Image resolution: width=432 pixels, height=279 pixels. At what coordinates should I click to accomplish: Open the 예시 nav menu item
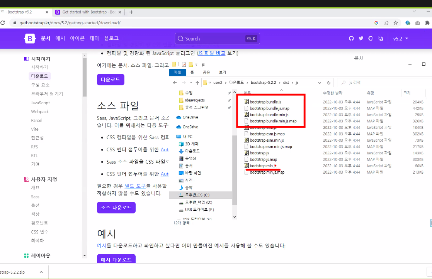[x=60, y=38]
